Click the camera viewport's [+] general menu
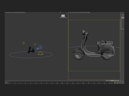Image resolution: width=129 pixels, height=96 pixels. [x=69, y=13]
